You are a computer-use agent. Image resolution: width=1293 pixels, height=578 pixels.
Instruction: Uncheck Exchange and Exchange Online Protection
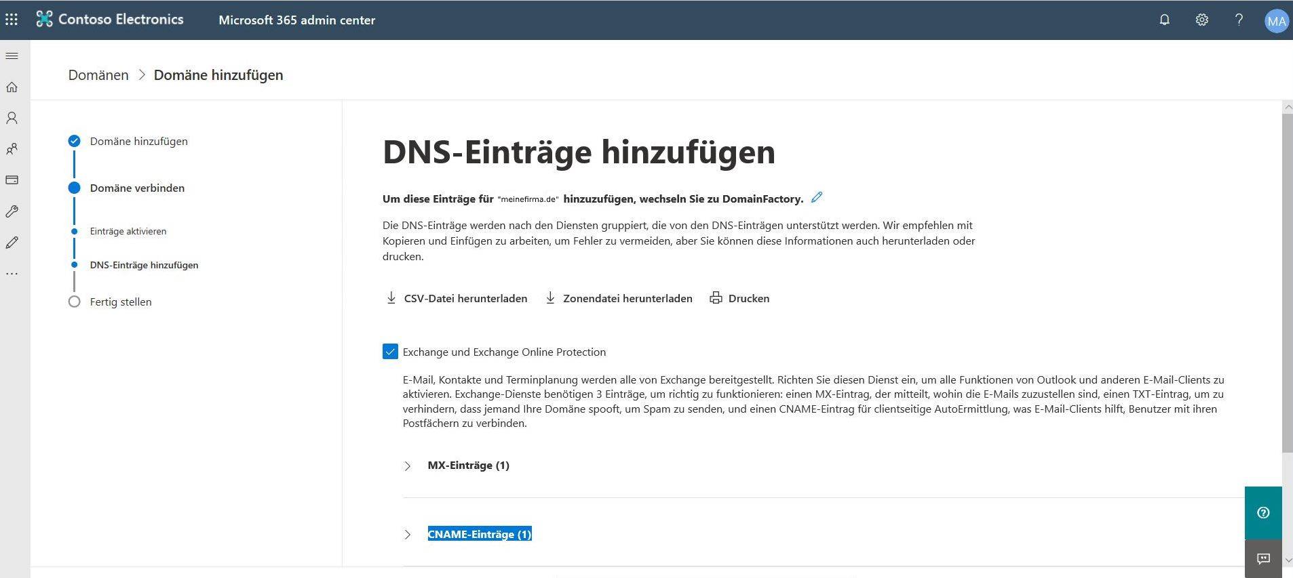(x=390, y=352)
